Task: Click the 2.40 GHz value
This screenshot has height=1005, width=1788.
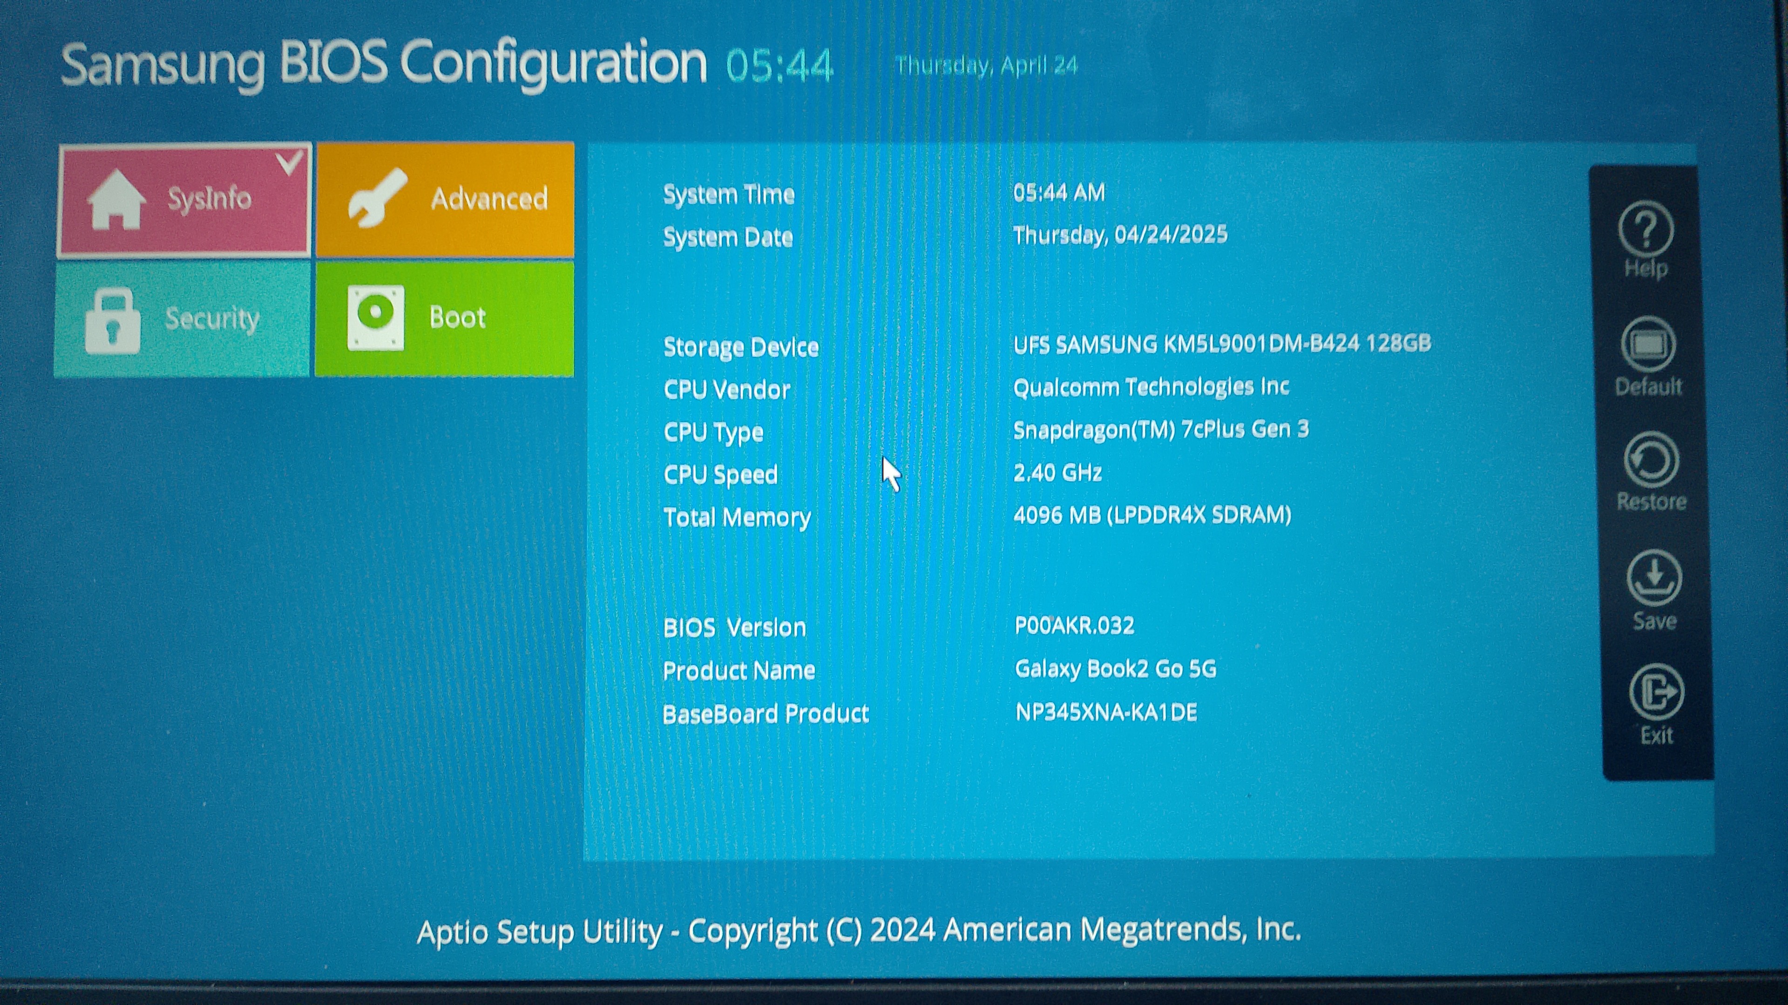Action: (x=1058, y=473)
